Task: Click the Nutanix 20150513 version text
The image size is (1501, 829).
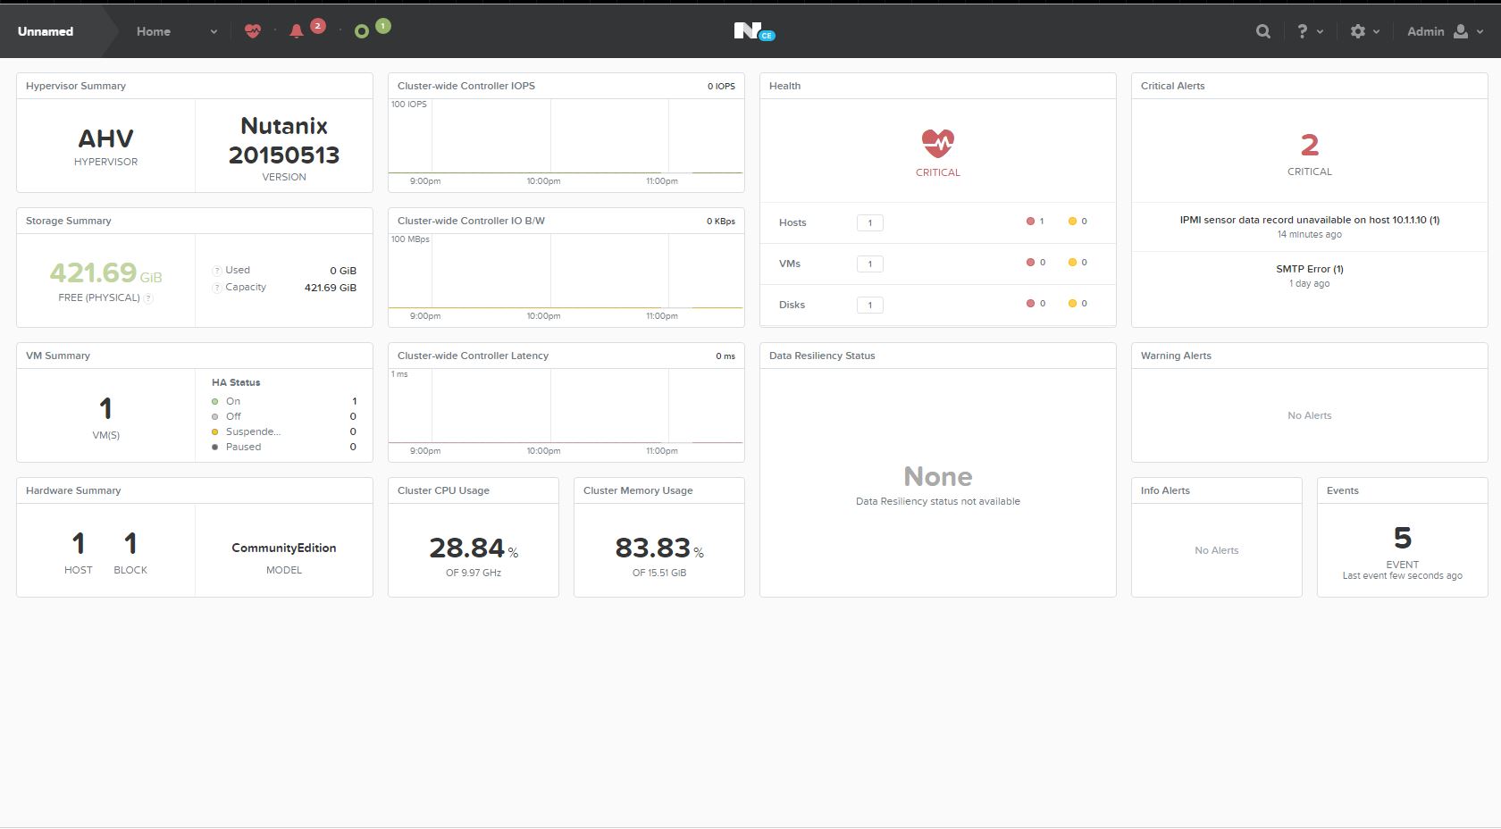Action: coord(284,140)
